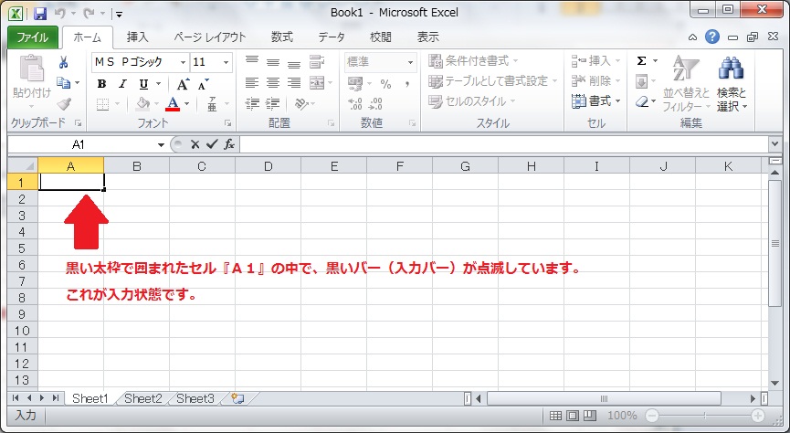
Task: Click the accounting number format icon
Action: 355,83
